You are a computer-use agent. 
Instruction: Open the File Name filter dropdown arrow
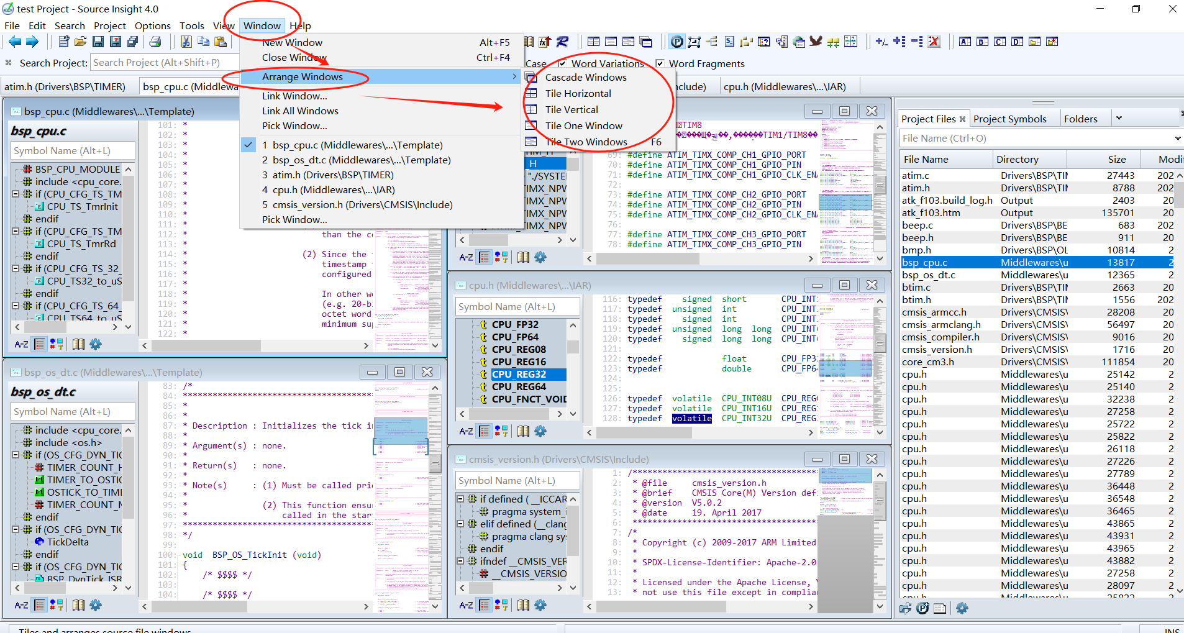tap(1177, 139)
